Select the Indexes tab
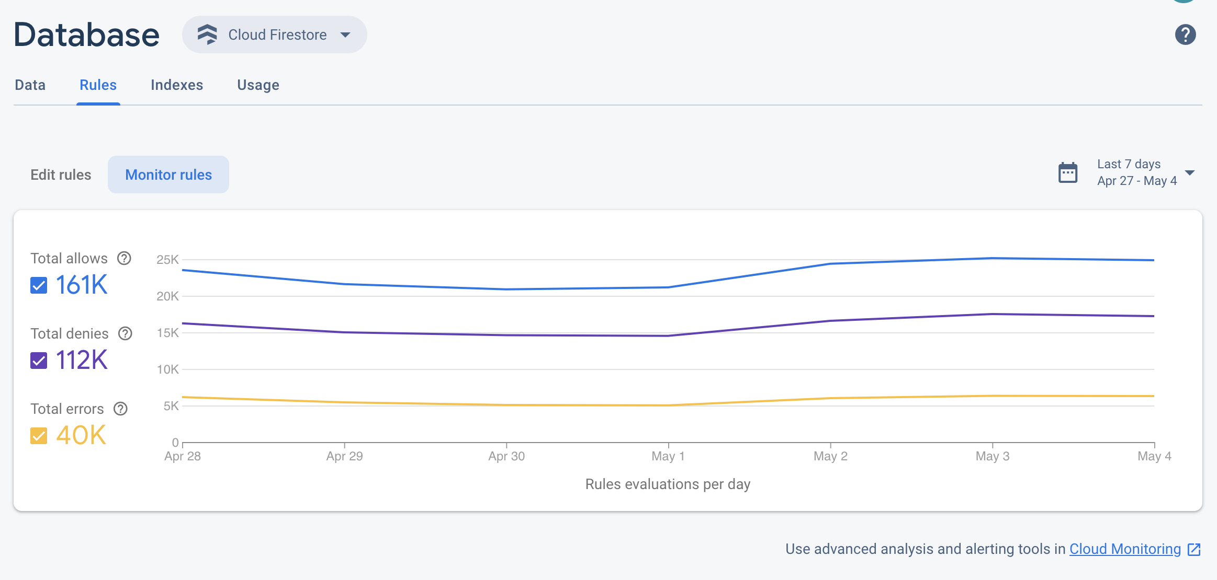Viewport: 1217px width, 580px height. point(177,85)
